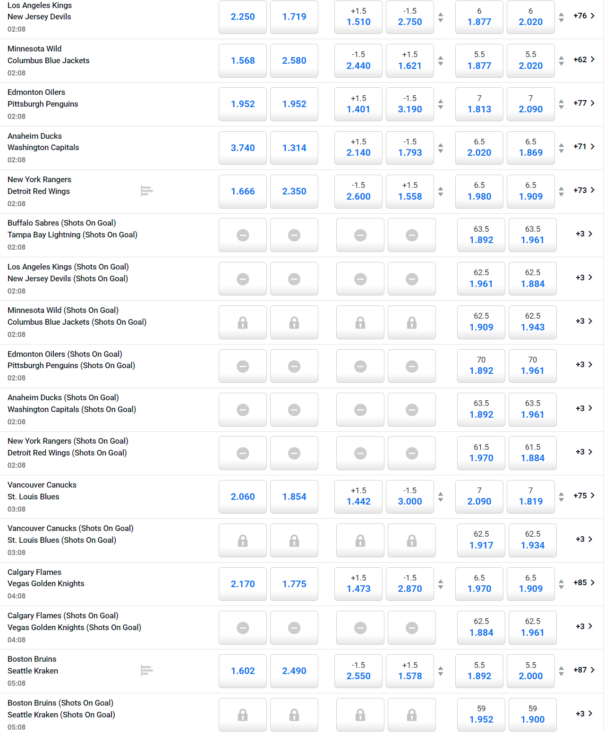The width and height of the screenshot is (604, 733).
Task: Select Oilers +1.5 handicap at 1.401
Action: coord(358,104)
